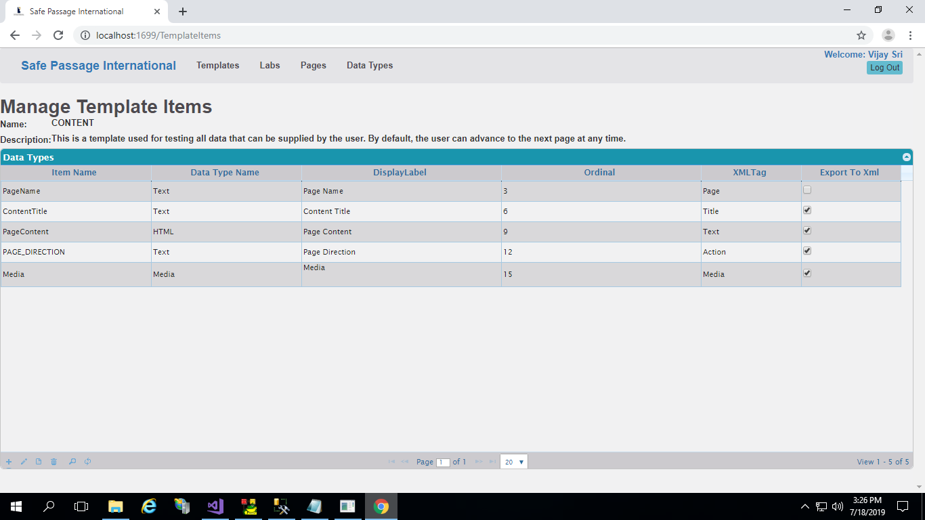Open the notification center
This screenshot has height=520, width=925.
click(903, 506)
